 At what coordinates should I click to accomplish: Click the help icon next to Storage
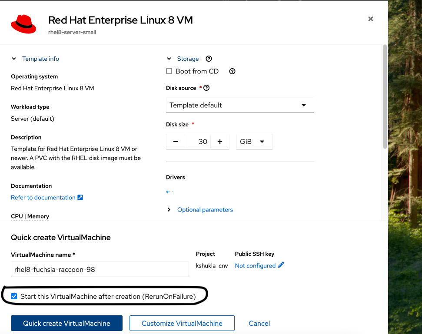(209, 59)
